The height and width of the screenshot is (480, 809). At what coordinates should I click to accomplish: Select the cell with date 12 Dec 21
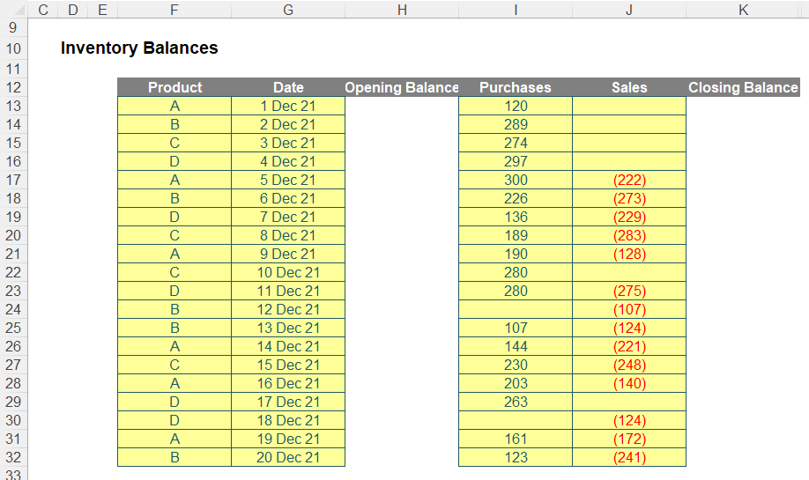coord(288,309)
